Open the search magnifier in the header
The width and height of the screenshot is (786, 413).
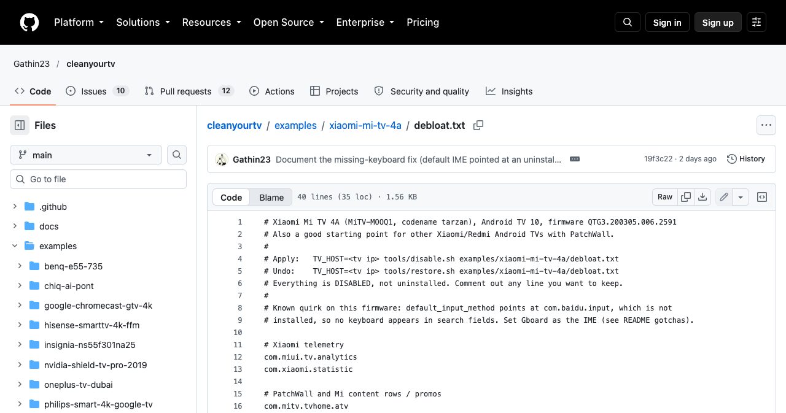tap(628, 22)
